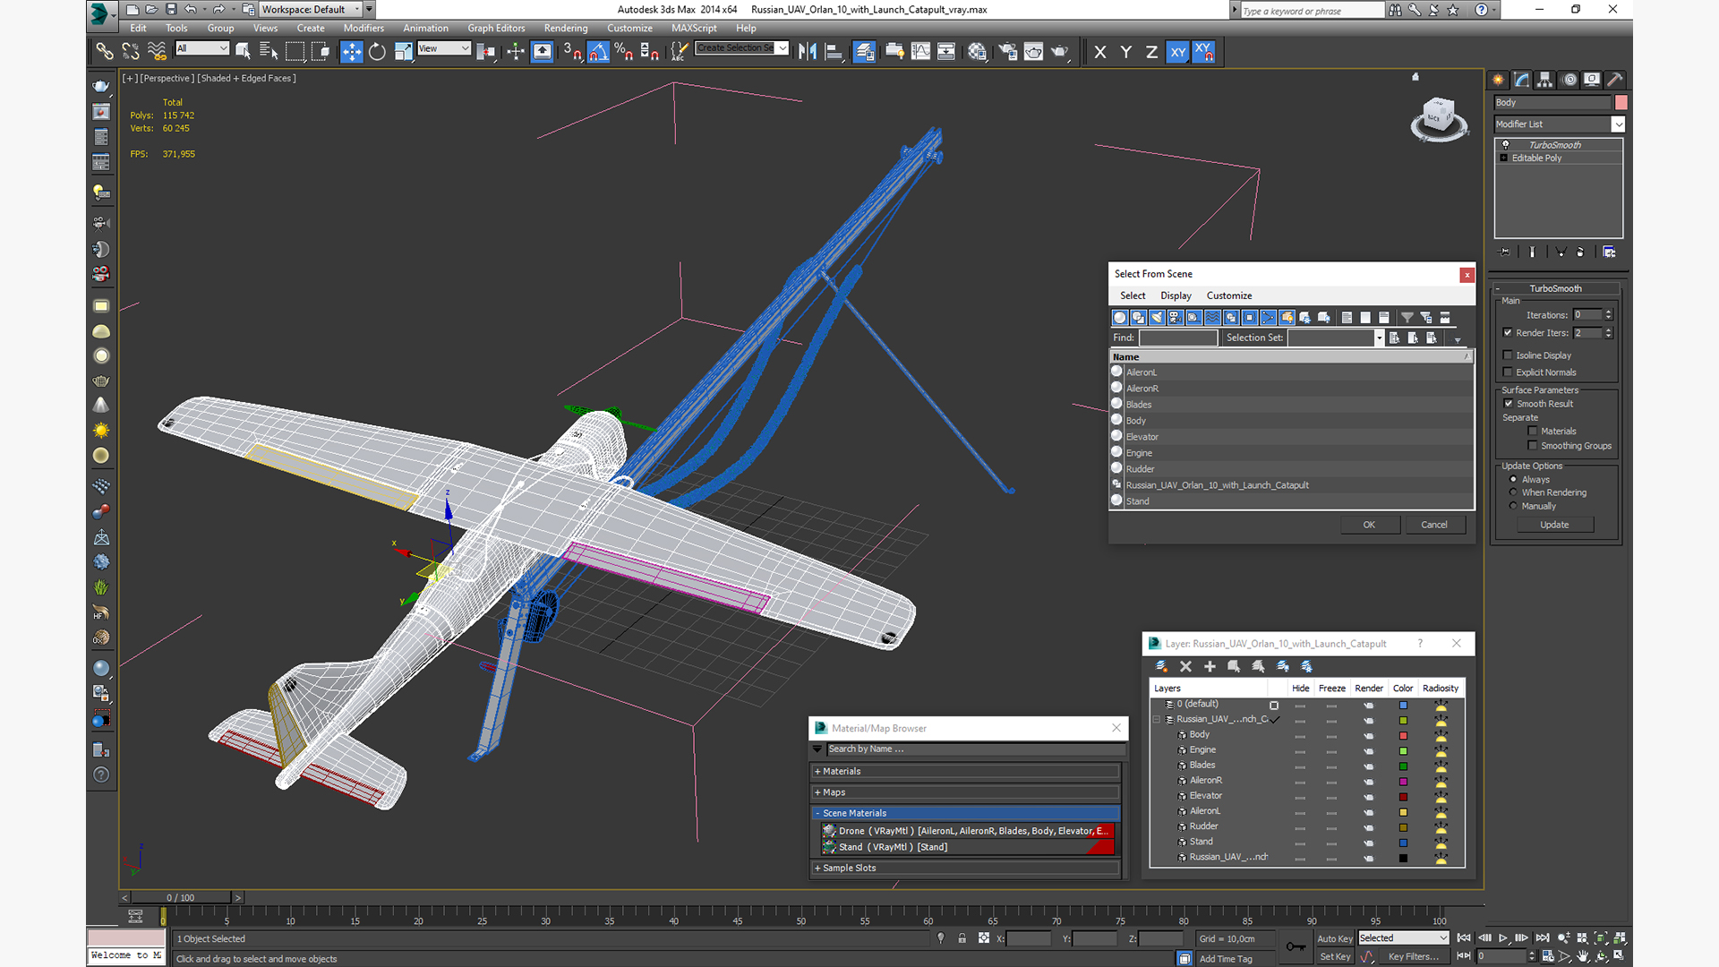The width and height of the screenshot is (1719, 967).
Task: Select the Manually update radio button
Action: click(x=1514, y=506)
